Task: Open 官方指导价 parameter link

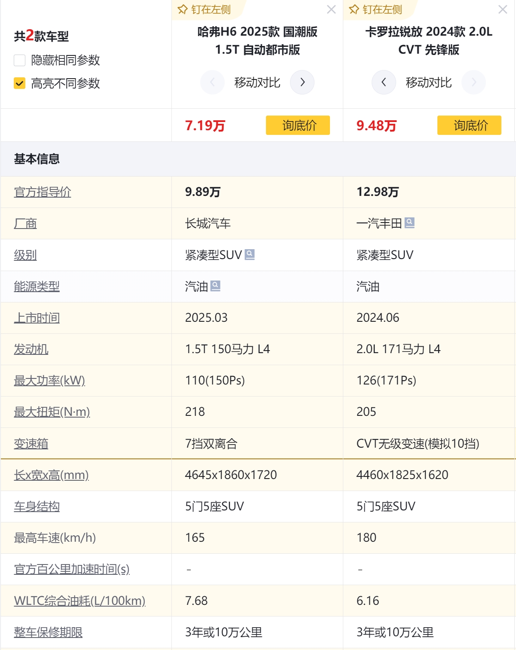Action: tap(43, 192)
